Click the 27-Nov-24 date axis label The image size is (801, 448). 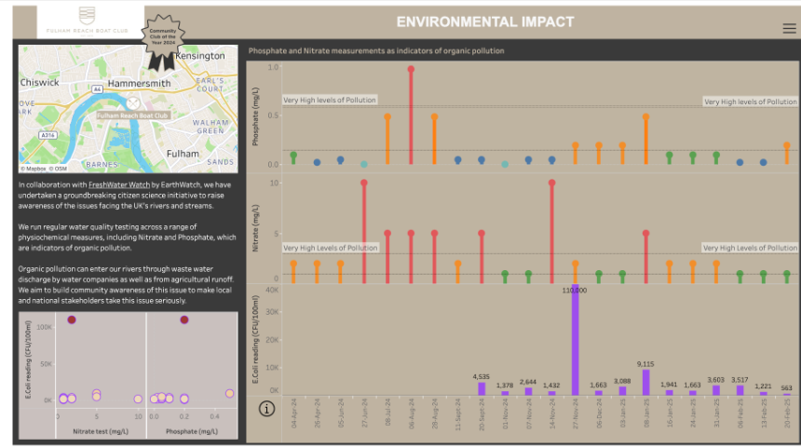coord(576,414)
